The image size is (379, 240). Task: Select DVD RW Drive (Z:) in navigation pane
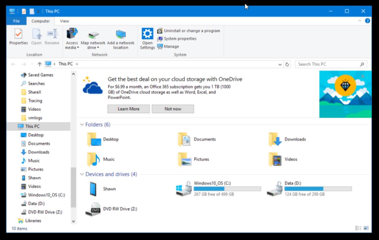[x=41, y=212]
